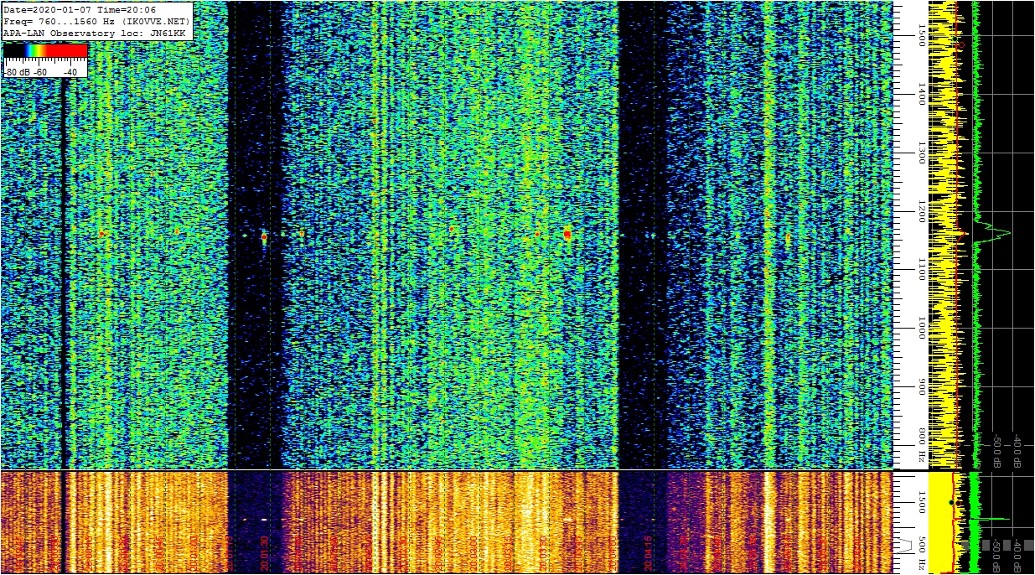Click the 800 Hz frequency axis label
Image resolution: width=1035 pixels, height=575 pixels.
pos(920,444)
